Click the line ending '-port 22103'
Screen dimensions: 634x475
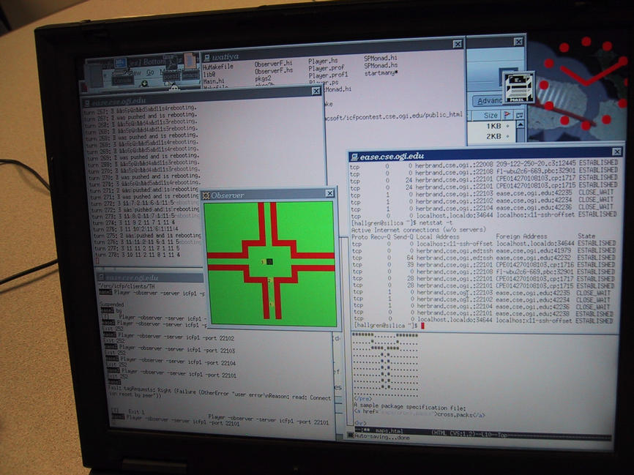tap(170, 349)
